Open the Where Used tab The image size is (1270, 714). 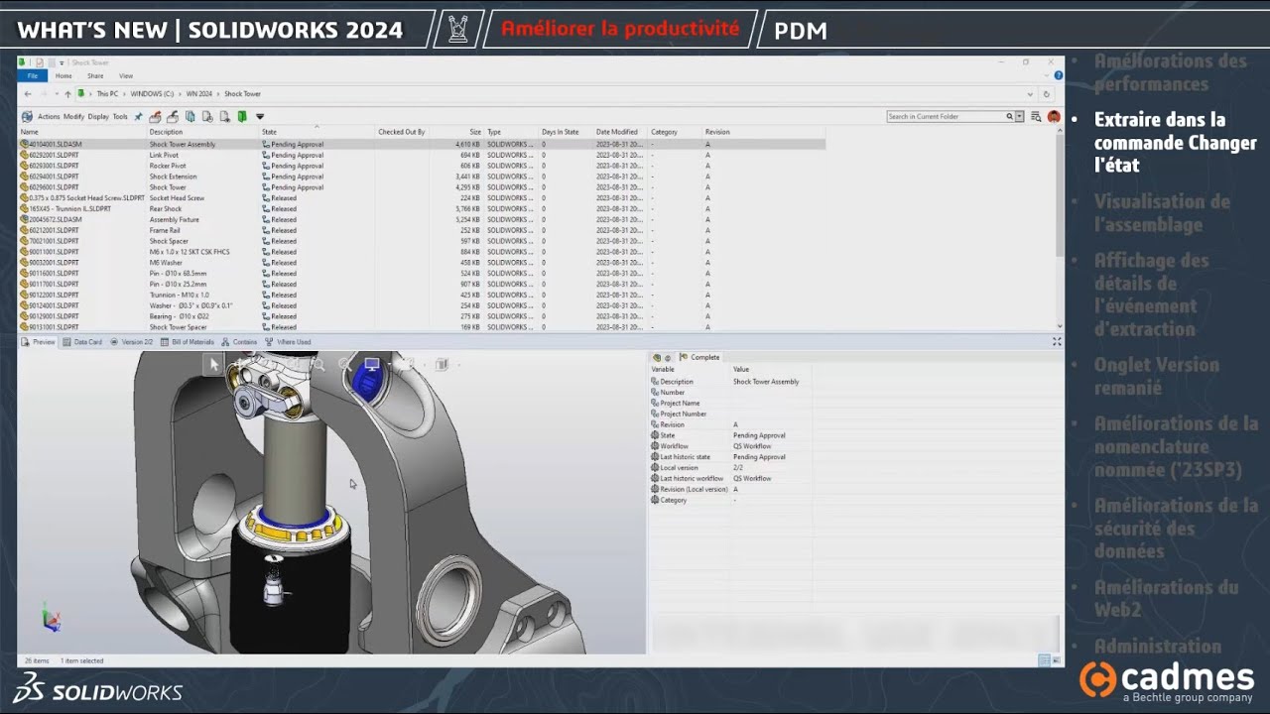click(288, 342)
